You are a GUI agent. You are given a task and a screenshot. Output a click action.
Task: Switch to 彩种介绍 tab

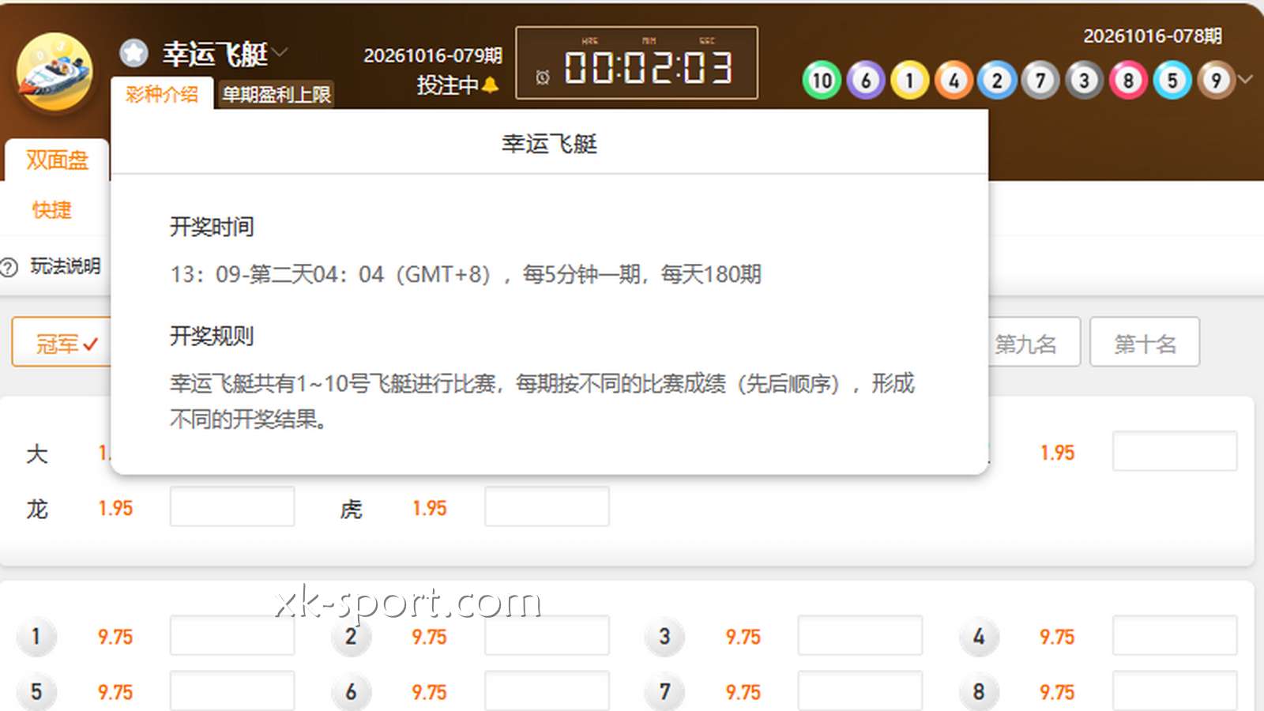(162, 94)
